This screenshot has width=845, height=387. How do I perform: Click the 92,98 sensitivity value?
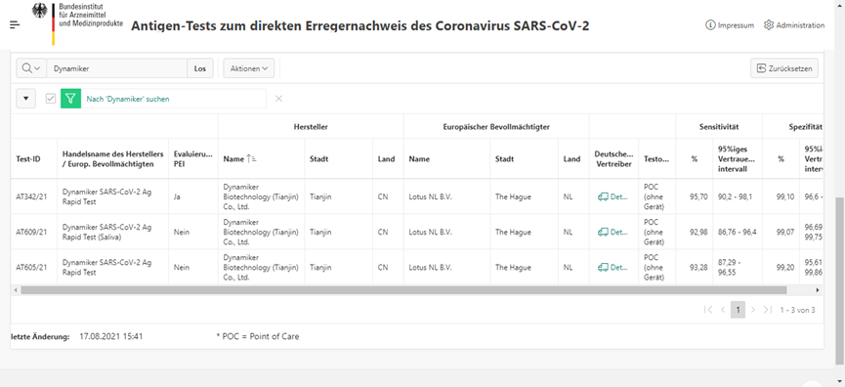click(x=699, y=232)
